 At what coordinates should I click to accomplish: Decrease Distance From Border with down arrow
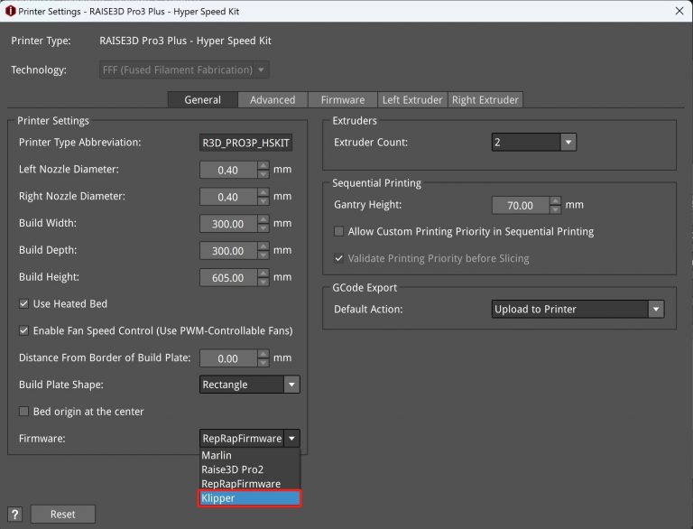263,363
